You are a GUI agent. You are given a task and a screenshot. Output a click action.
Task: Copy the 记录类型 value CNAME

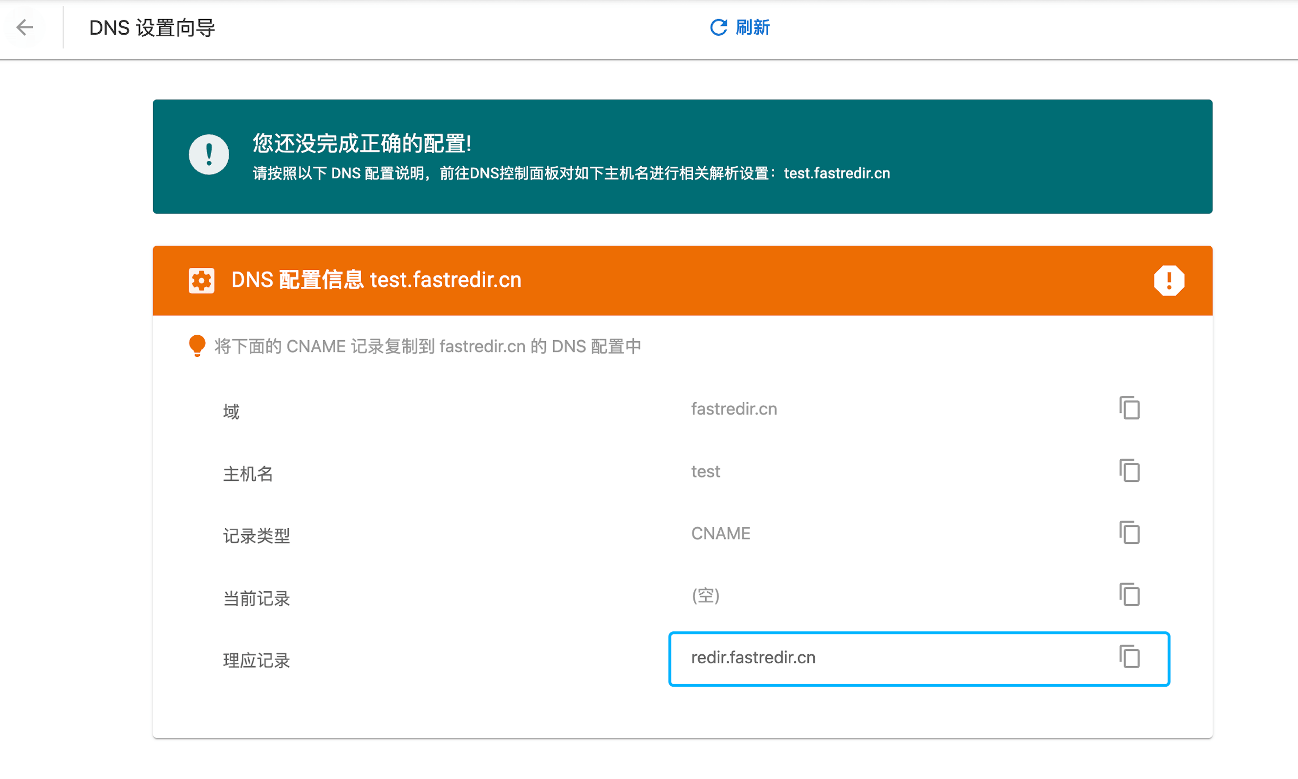pos(1129,533)
